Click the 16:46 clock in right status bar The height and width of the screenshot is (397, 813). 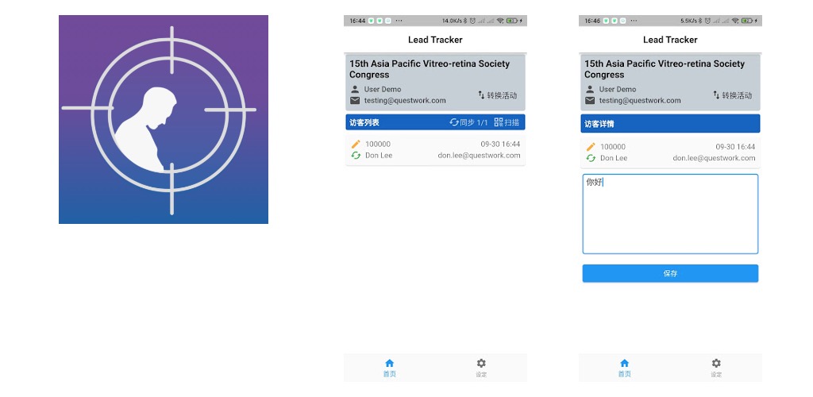coord(592,21)
